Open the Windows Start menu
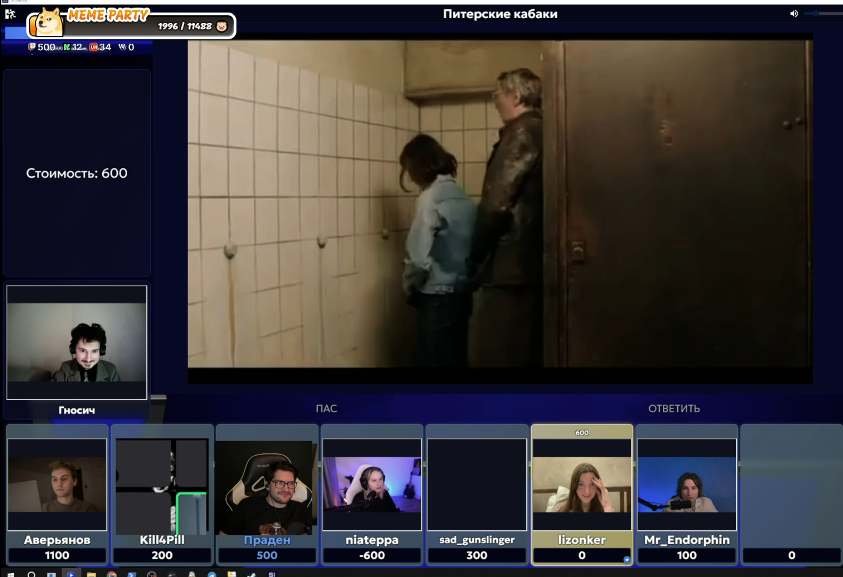 (10, 574)
